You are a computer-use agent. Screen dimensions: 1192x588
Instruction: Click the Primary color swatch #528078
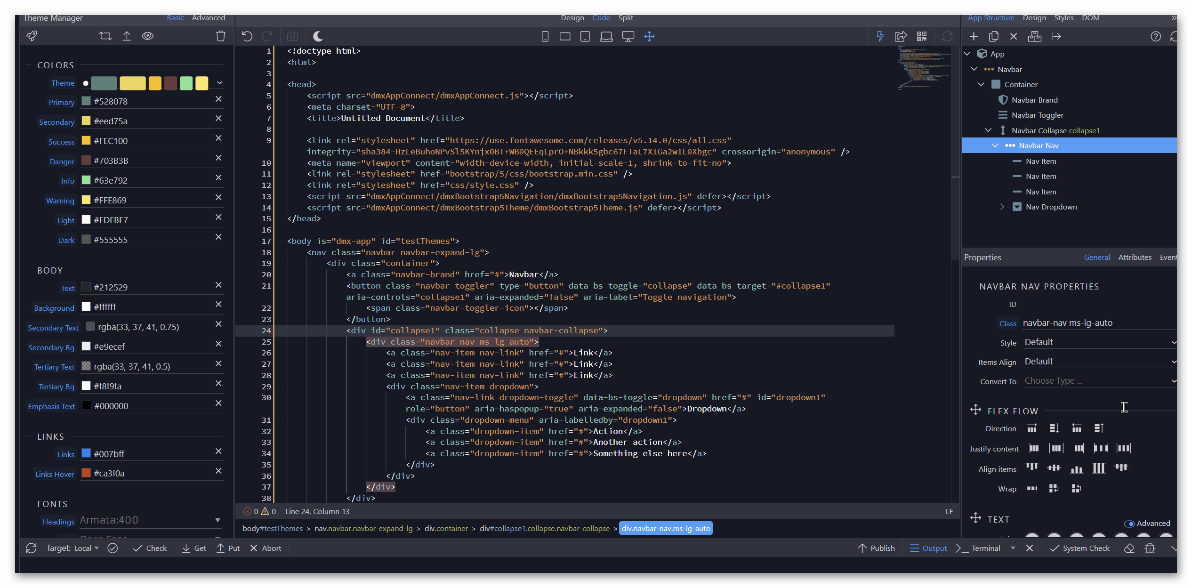[86, 101]
